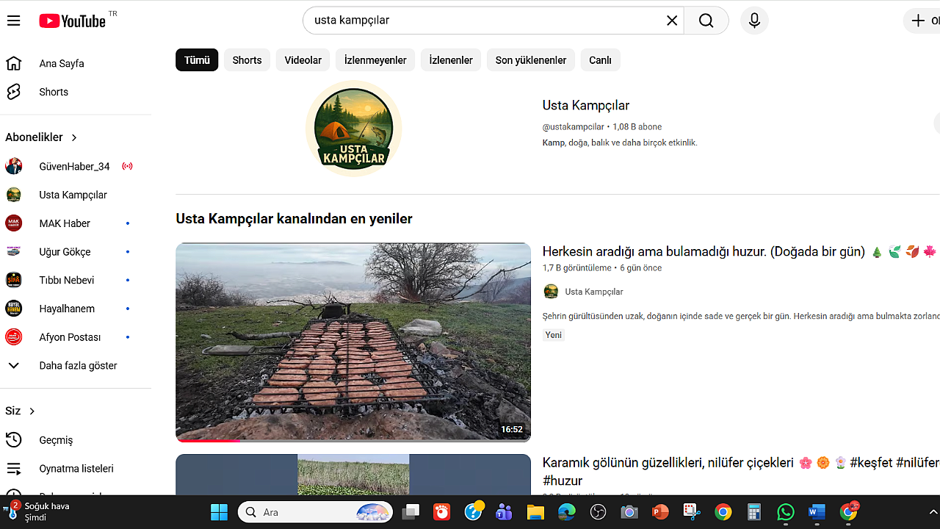940x529 pixels.
Task: Clear the search box text
Action: (671, 21)
